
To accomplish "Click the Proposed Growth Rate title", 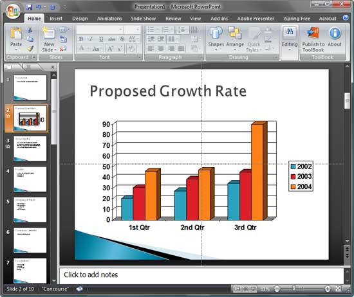I will click(168, 91).
